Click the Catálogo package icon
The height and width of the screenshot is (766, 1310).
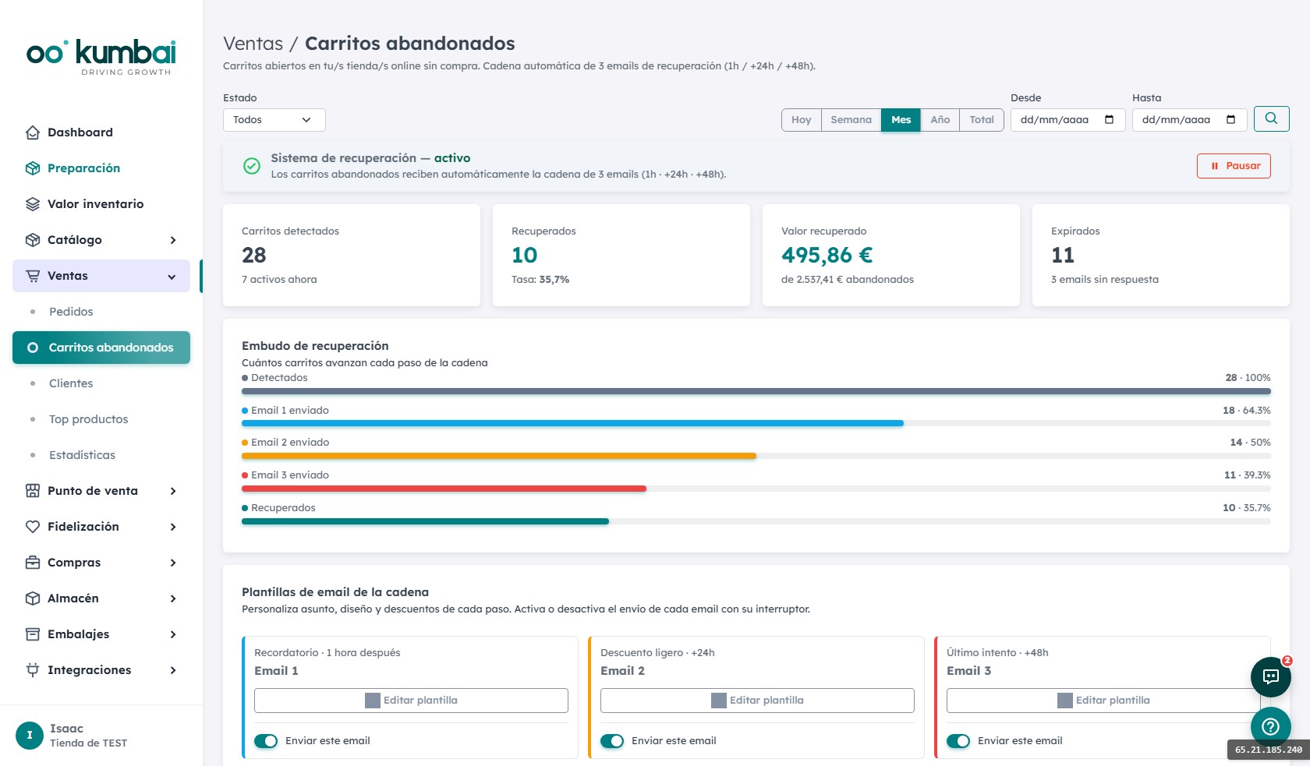(x=33, y=240)
